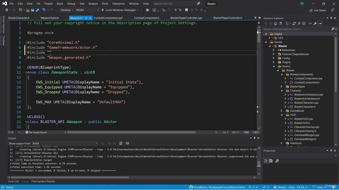The width and height of the screenshot is (339, 190).
Task: Click the Search Solution Explorer input field
Action: coord(297,29)
